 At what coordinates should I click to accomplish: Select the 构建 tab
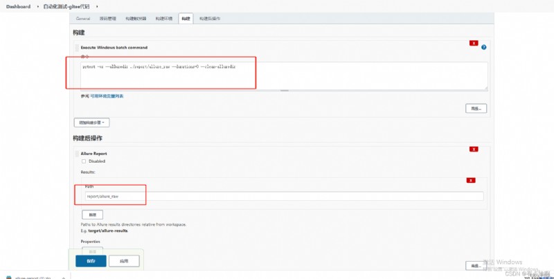[186, 19]
